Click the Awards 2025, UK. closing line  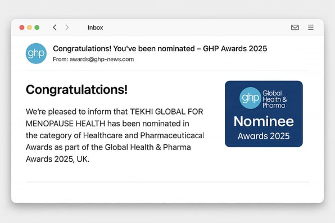coord(57,159)
